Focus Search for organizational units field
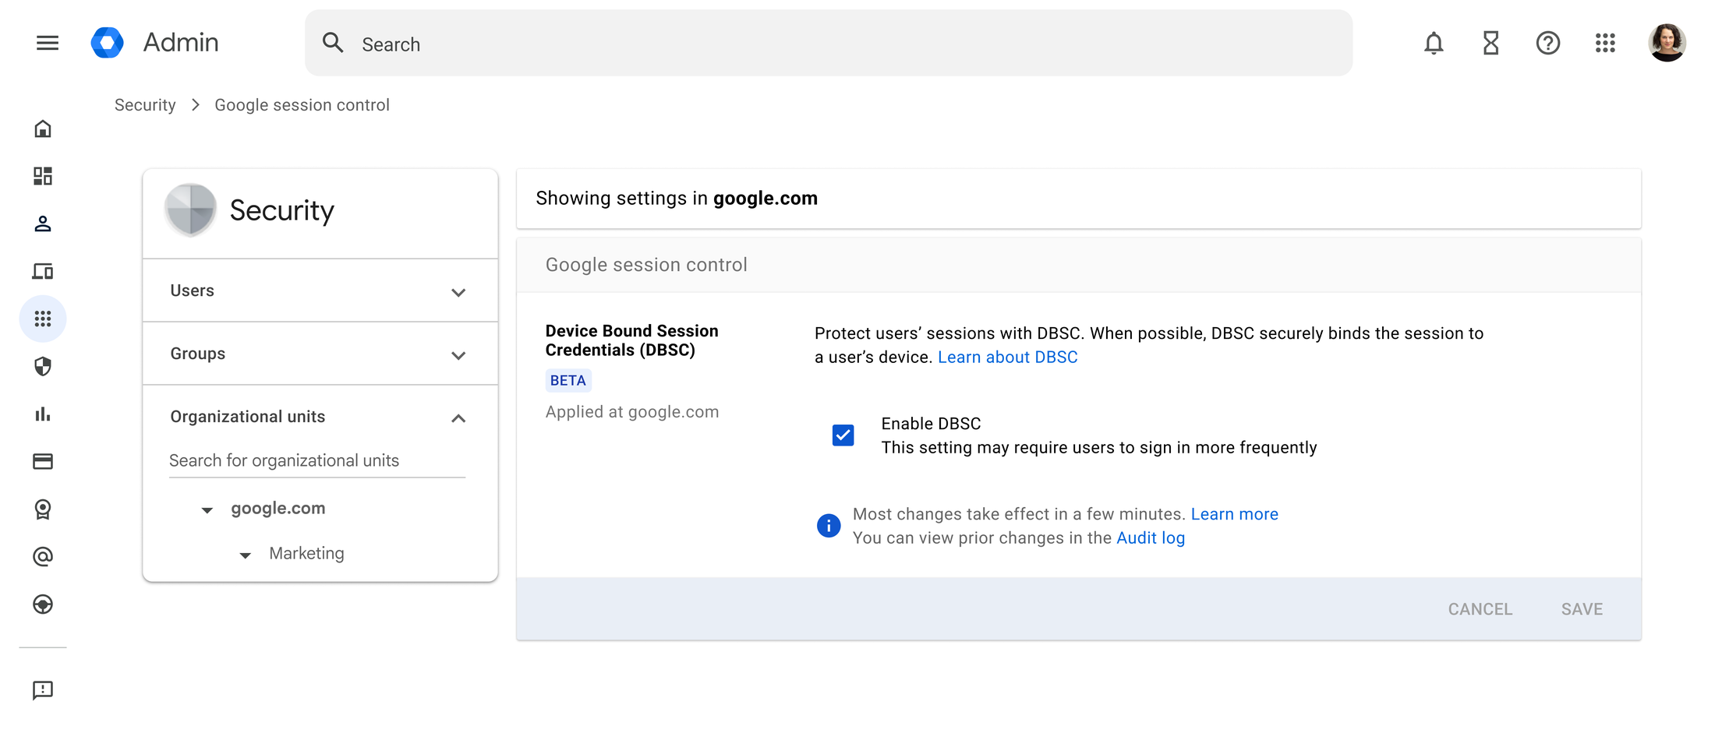Image resolution: width=1715 pixels, height=754 pixels. 317,460
